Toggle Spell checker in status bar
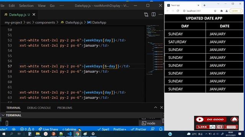245x137 pixels. click(x=103, y=129)
